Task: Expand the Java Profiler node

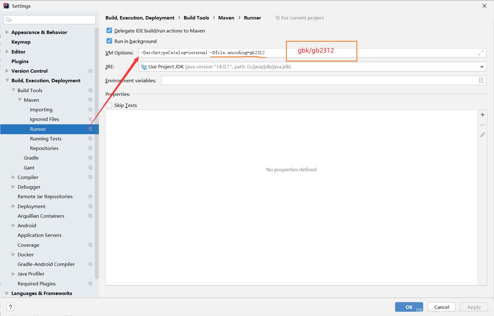Action: coord(13,274)
